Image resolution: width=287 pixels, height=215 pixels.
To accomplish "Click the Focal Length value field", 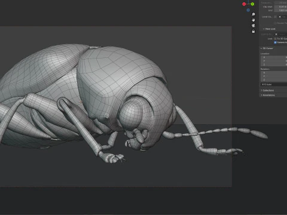I will (280, 3).
